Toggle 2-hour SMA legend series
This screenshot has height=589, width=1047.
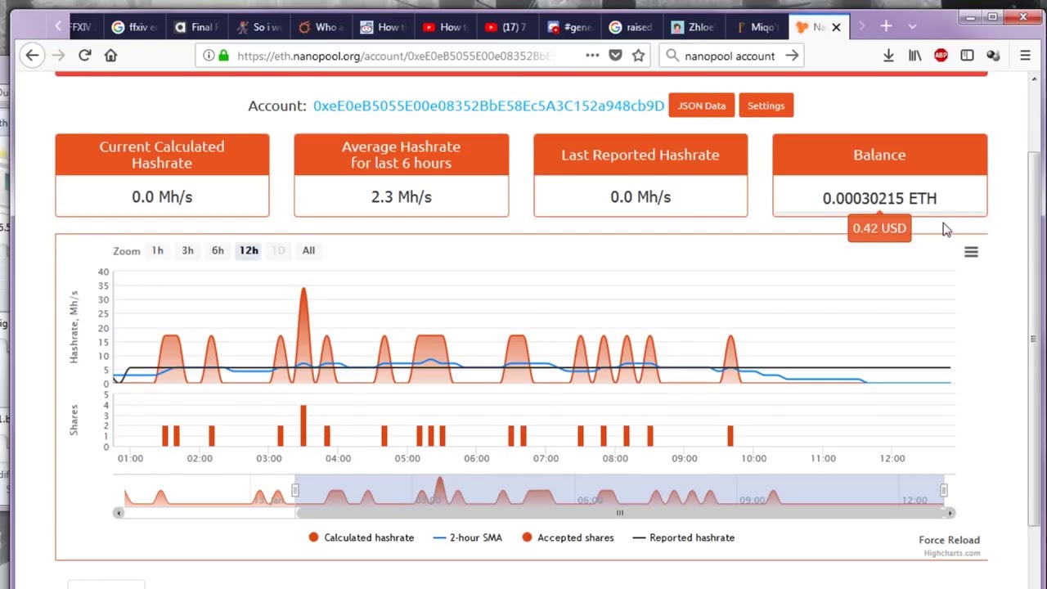point(467,537)
